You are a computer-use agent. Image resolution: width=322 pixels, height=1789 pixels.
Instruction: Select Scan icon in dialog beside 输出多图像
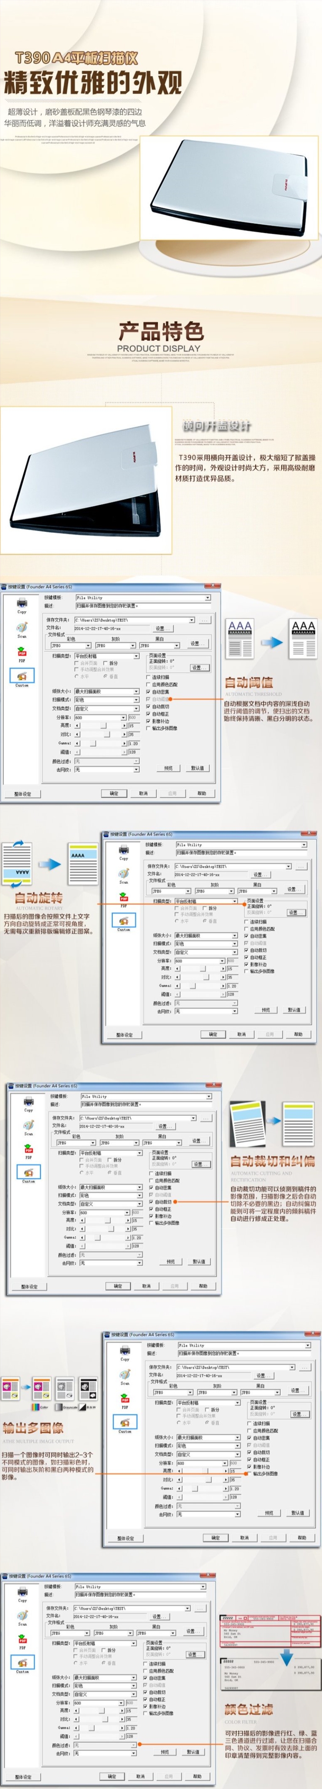pyautogui.click(x=124, y=1374)
